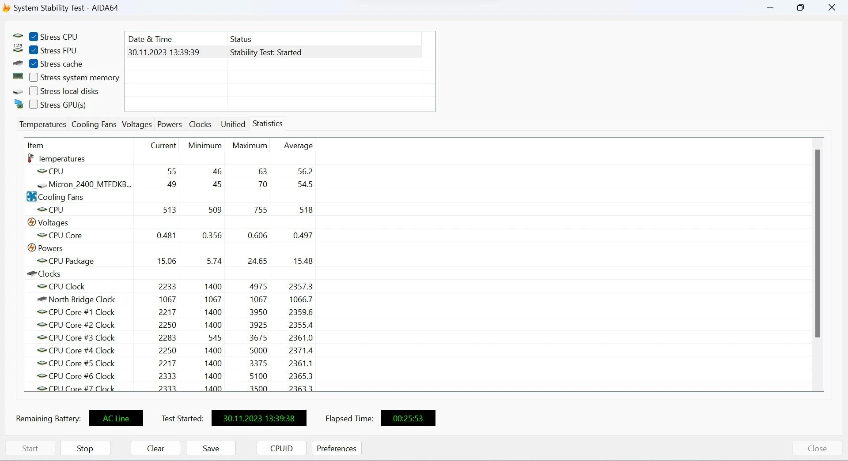Click the Clear button

(x=155, y=448)
